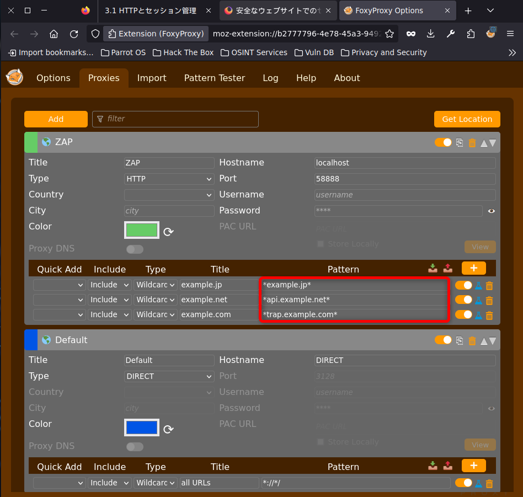Open the About tab
Image resolution: width=523 pixels, height=497 pixels.
[x=347, y=78]
